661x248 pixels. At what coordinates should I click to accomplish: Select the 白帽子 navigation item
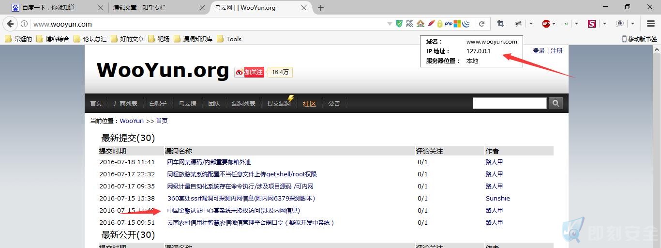click(158, 103)
